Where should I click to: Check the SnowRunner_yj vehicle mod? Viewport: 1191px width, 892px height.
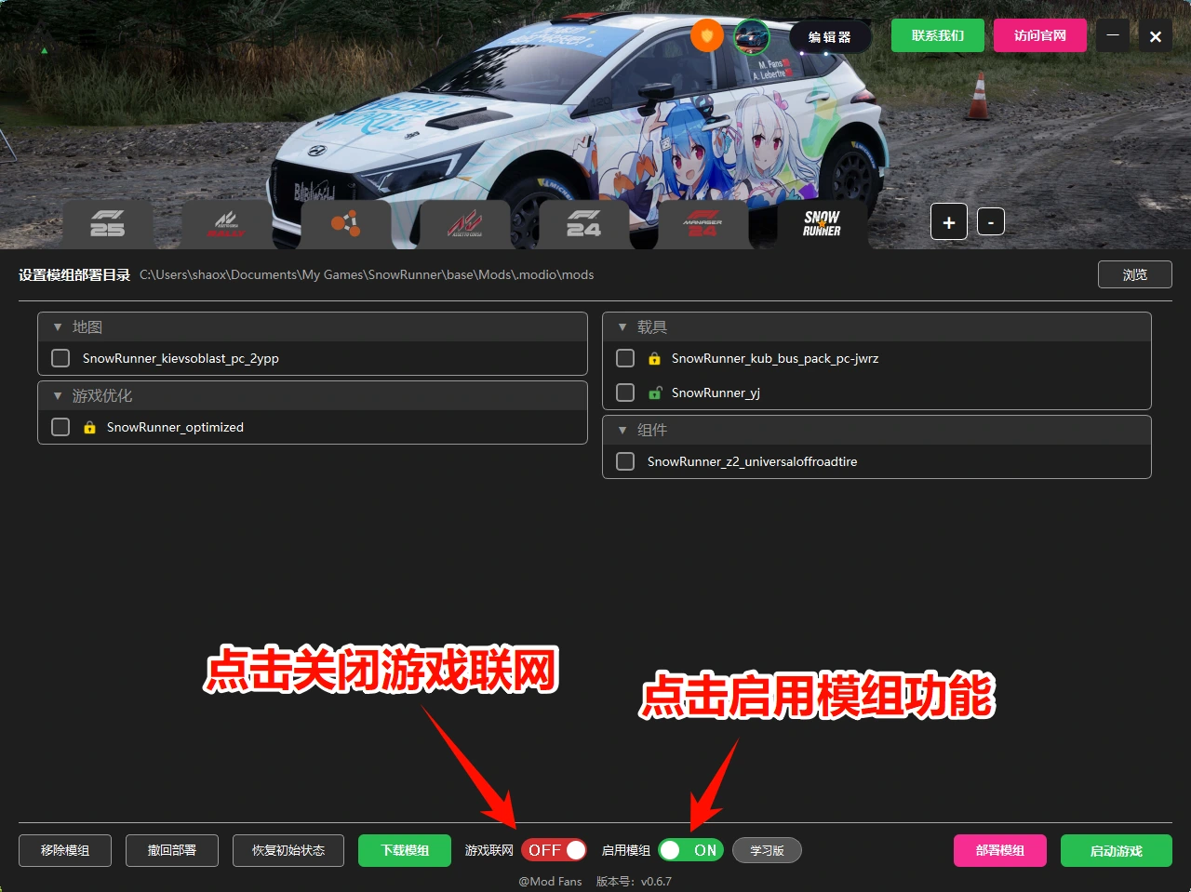pyautogui.click(x=625, y=393)
